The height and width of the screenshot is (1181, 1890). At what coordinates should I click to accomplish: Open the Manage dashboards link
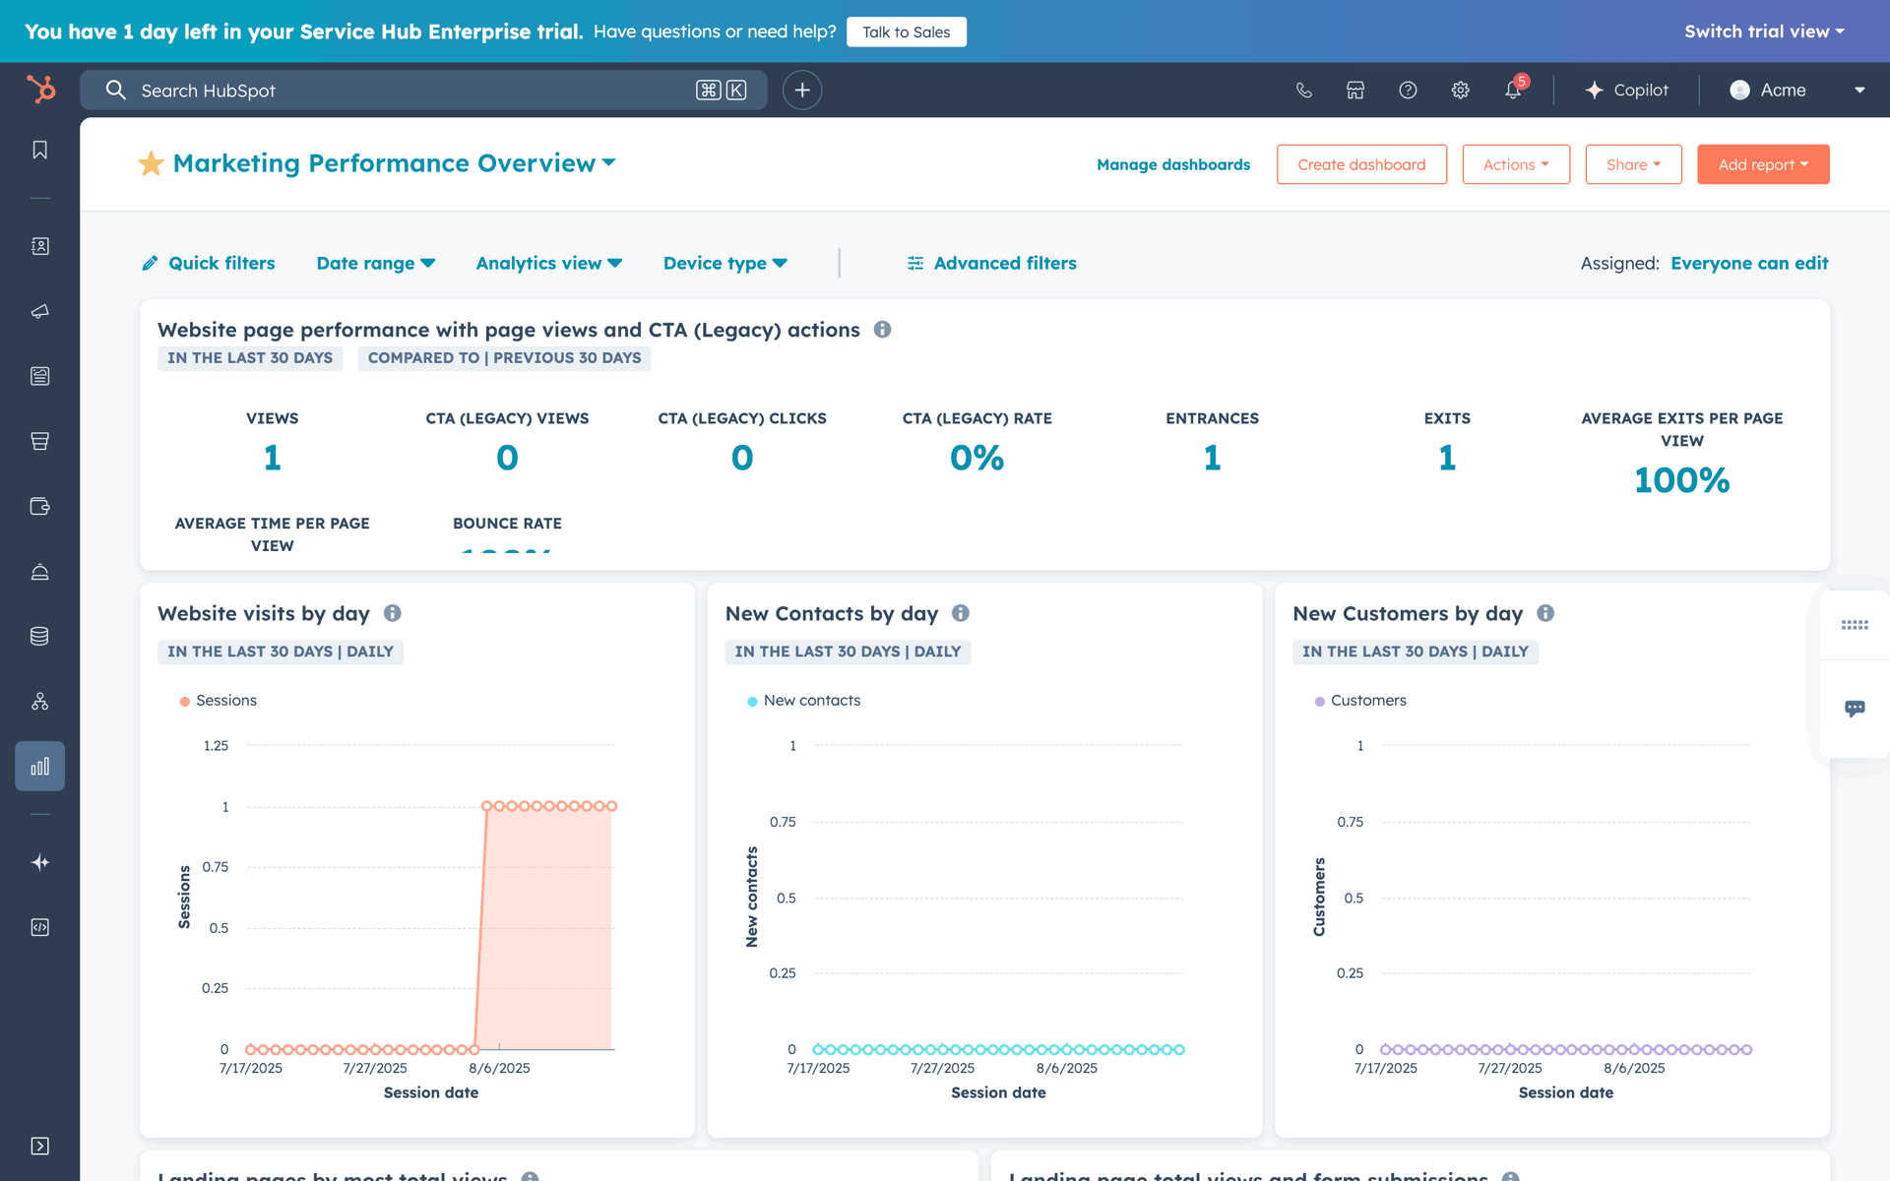(1173, 164)
